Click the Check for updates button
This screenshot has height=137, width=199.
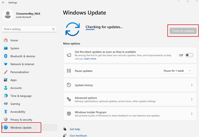coord(183,31)
